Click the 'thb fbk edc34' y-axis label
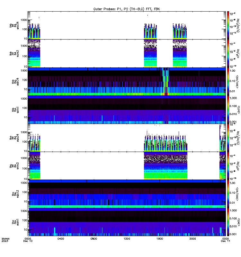 pos(15,82)
